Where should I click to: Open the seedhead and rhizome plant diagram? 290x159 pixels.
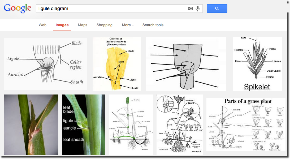pos(131,124)
